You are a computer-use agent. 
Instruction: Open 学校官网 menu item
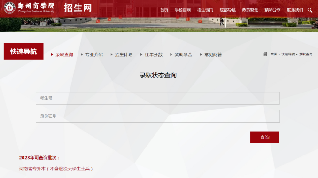click(183, 10)
